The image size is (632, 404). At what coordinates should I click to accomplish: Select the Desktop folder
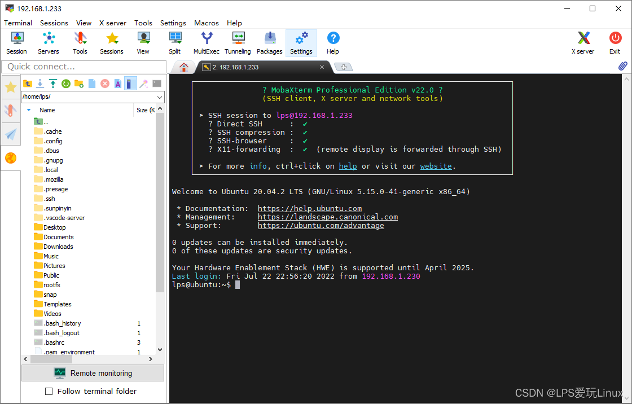click(x=50, y=227)
